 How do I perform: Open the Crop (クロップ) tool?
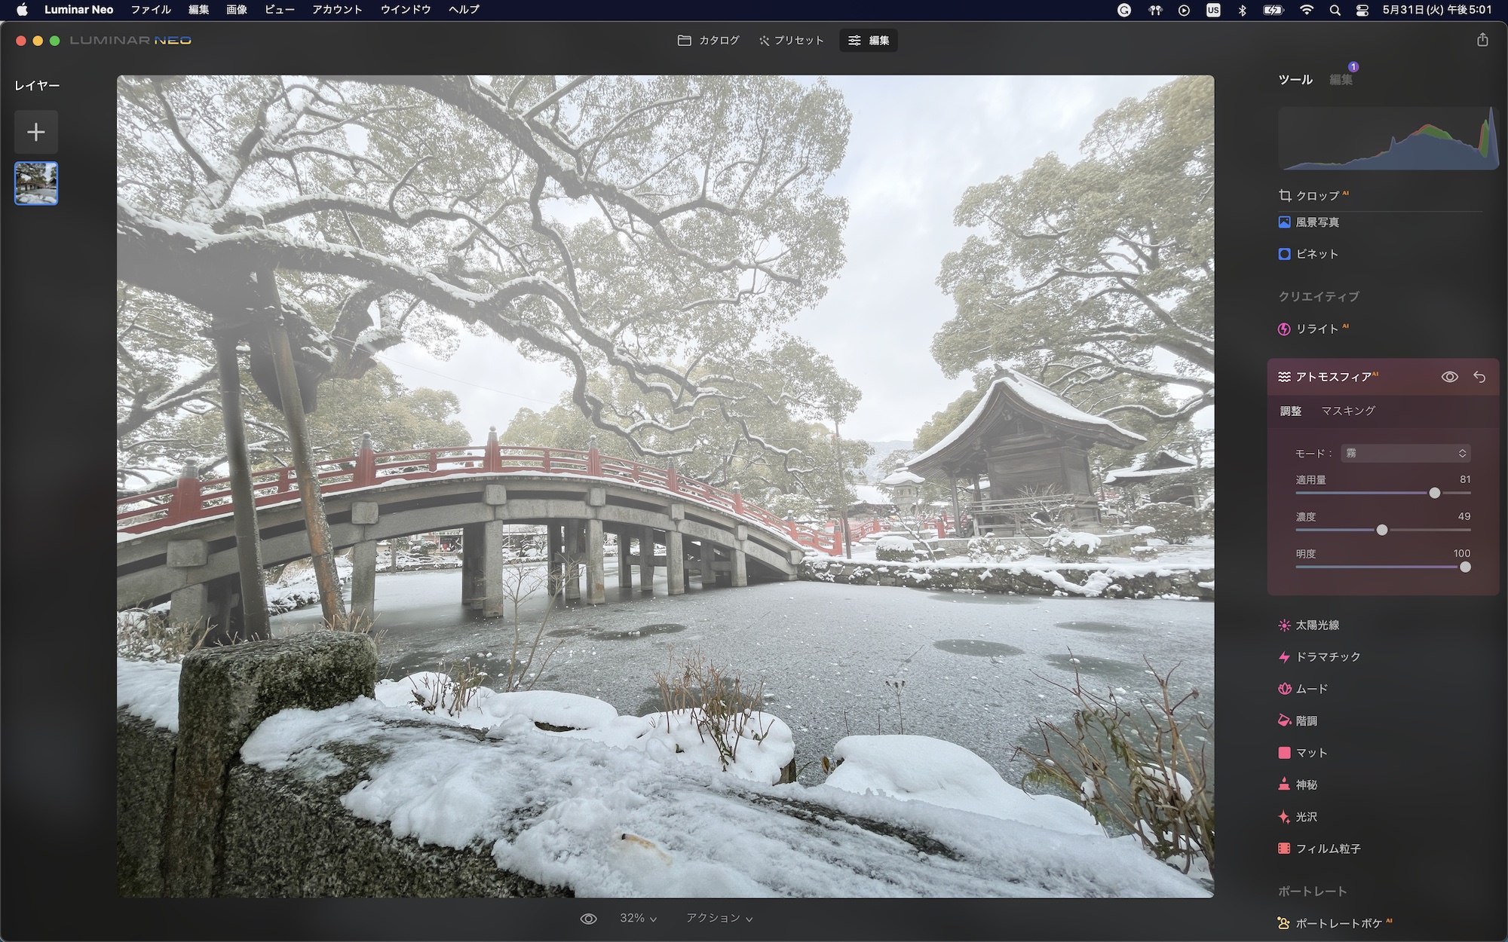(1316, 196)
